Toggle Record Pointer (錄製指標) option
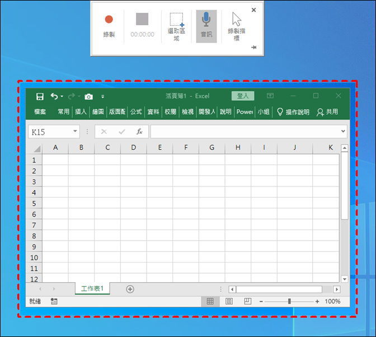376x337 pixels. 237,26
